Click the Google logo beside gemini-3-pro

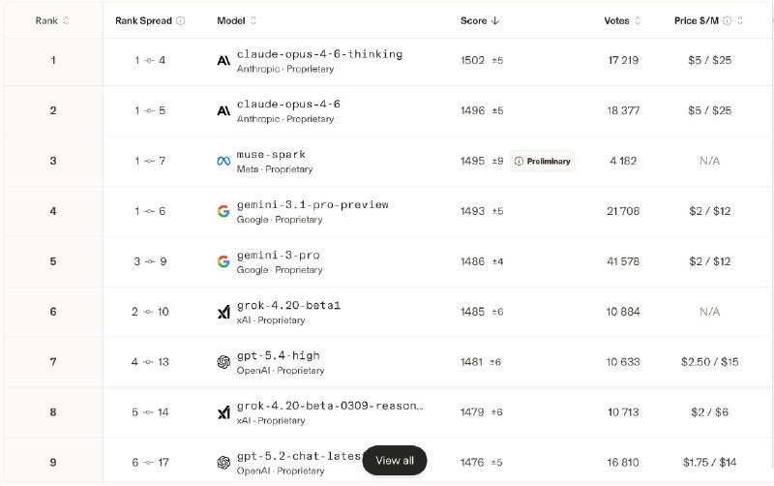click(223, 261)
